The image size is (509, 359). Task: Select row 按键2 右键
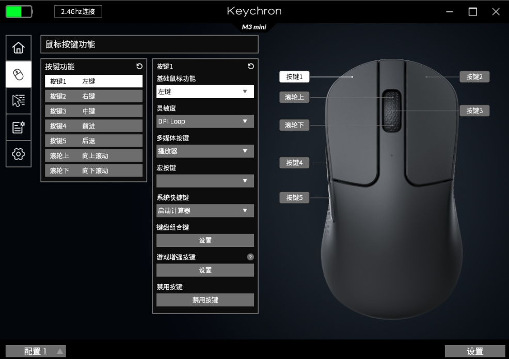tap(93, 96)
